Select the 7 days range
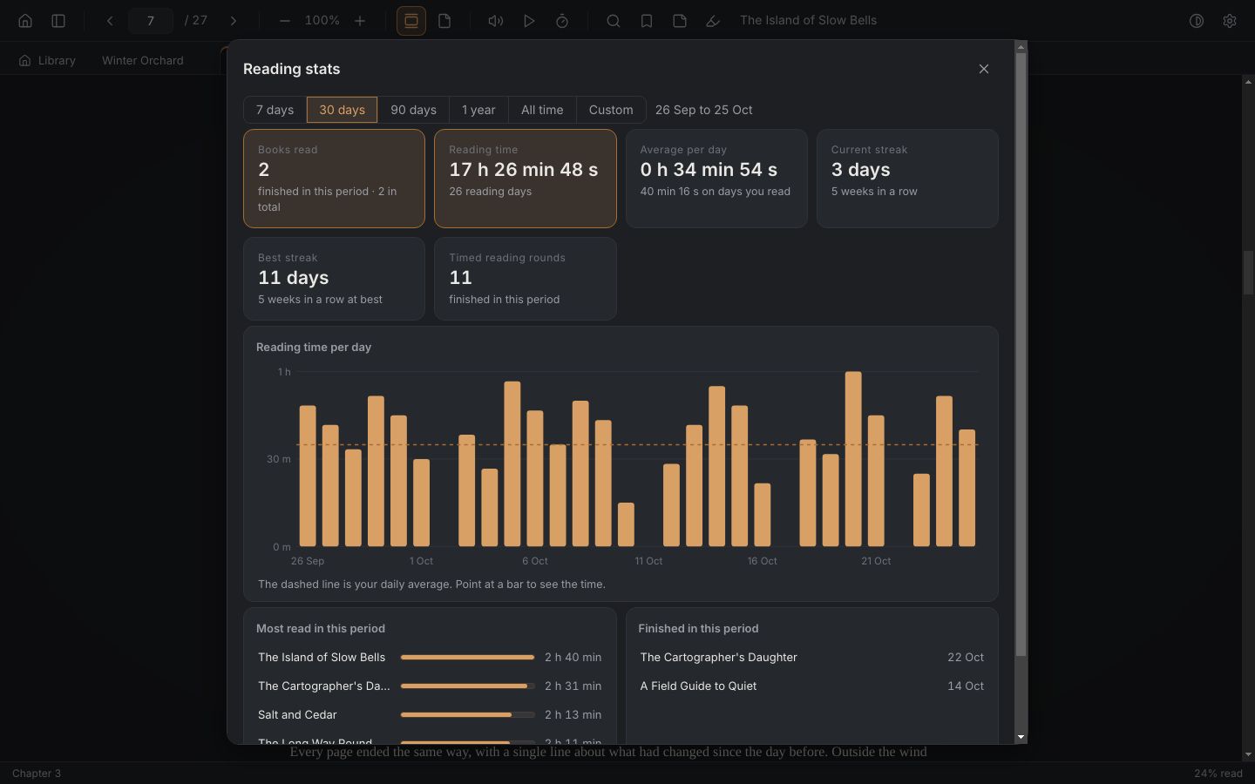Screen dimensions: 1255x784 pos(275,110)
